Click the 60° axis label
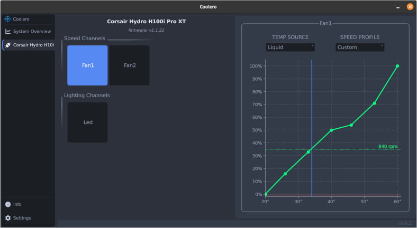This screenshot has width=417, height=228. click(x=397, y=202)
